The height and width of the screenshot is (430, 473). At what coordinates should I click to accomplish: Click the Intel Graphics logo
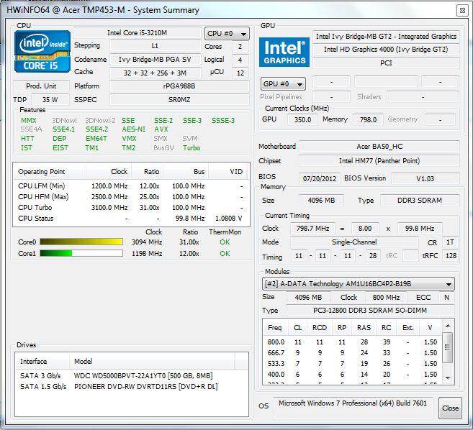[x=284, y=52]
